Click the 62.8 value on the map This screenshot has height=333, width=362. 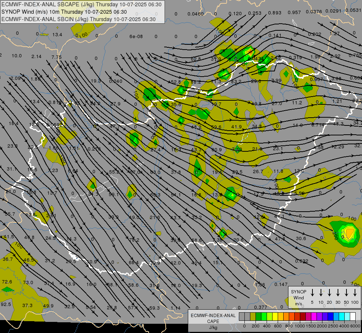(196, 59)
